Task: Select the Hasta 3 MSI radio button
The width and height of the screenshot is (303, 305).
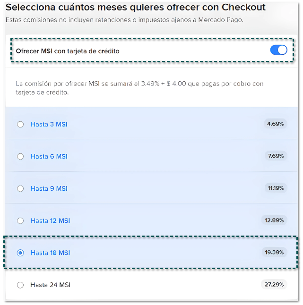Action: pos(20,125)
